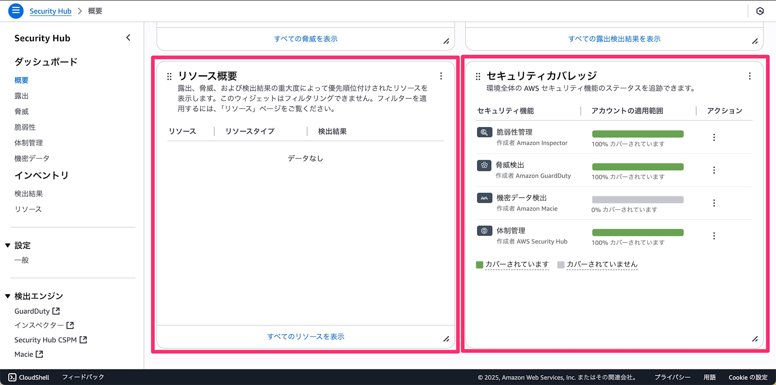Open 脆弱性 page in sidebar
This screenshot has height=385, width=776.
(x=25, y=127)
